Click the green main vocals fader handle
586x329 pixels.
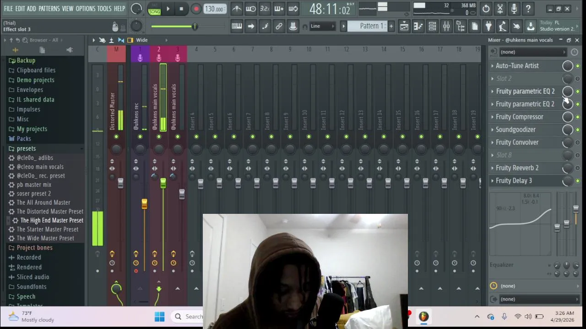click(x=163, y=183)
